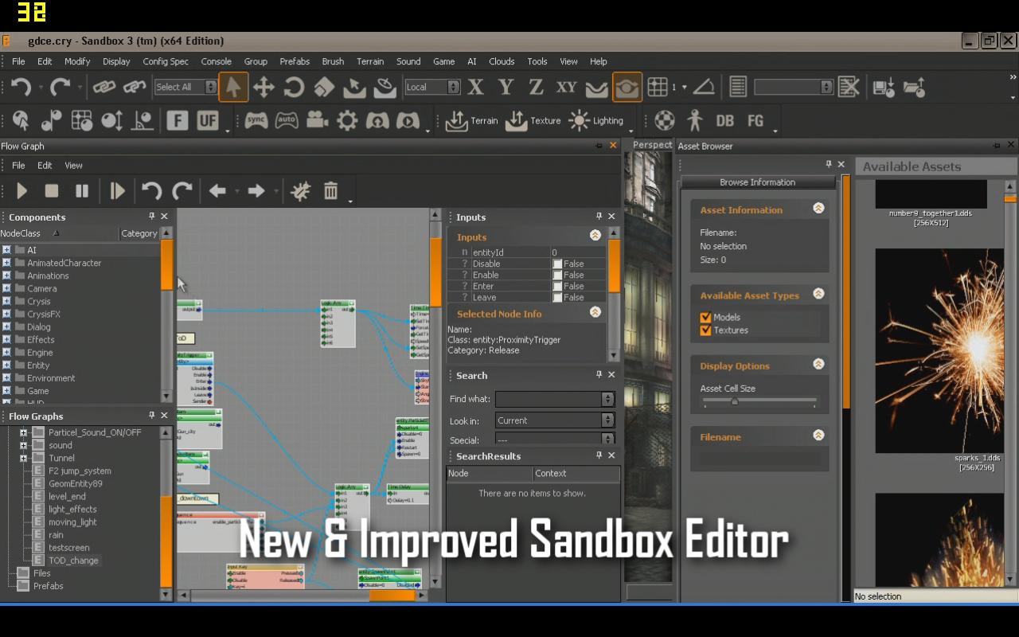1019x637 pixels.
Task: Toggle the Disable input checkbox
Action: (557, 264)
